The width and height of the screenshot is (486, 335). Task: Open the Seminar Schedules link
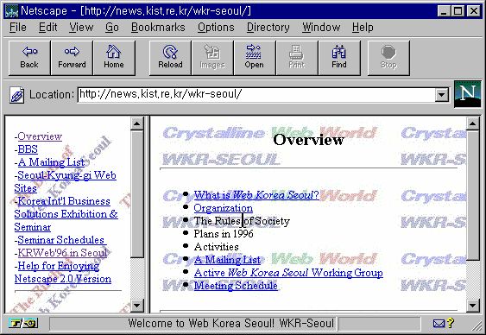(x=62, y=240)
